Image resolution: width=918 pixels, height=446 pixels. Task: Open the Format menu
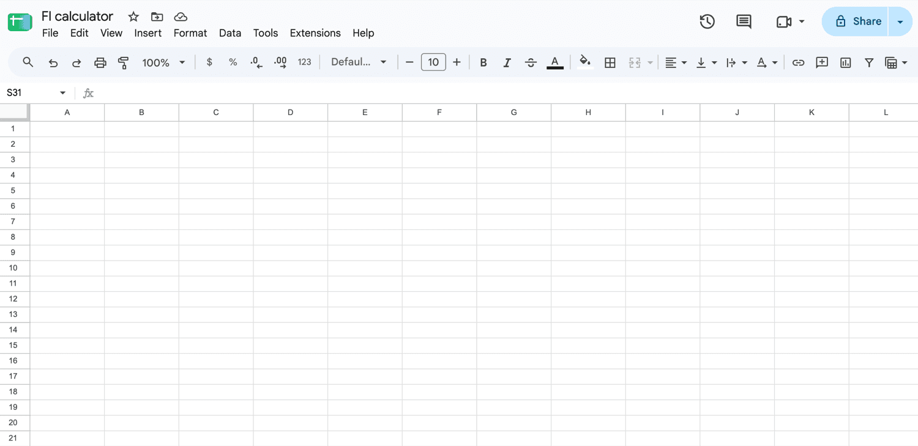(x=190, y=33)
